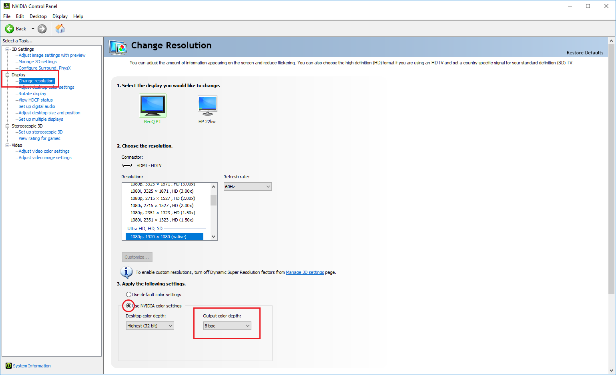Click the System Information NVIDIA icon
This screenshot has height=375, width=616.
pos(9,366)
